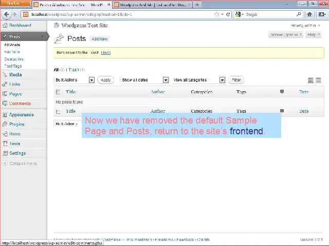
Task: Expand the Show all dates dropdown
Action: (144, 80)
